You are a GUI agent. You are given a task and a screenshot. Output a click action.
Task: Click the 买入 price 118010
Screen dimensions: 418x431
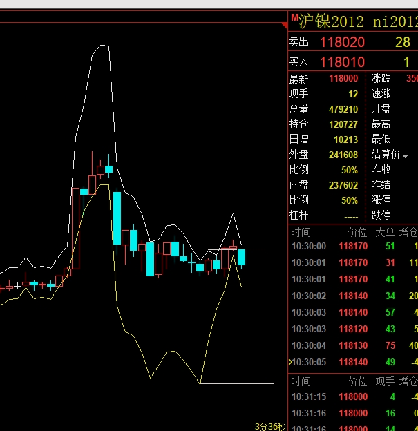tap(342, 62)
